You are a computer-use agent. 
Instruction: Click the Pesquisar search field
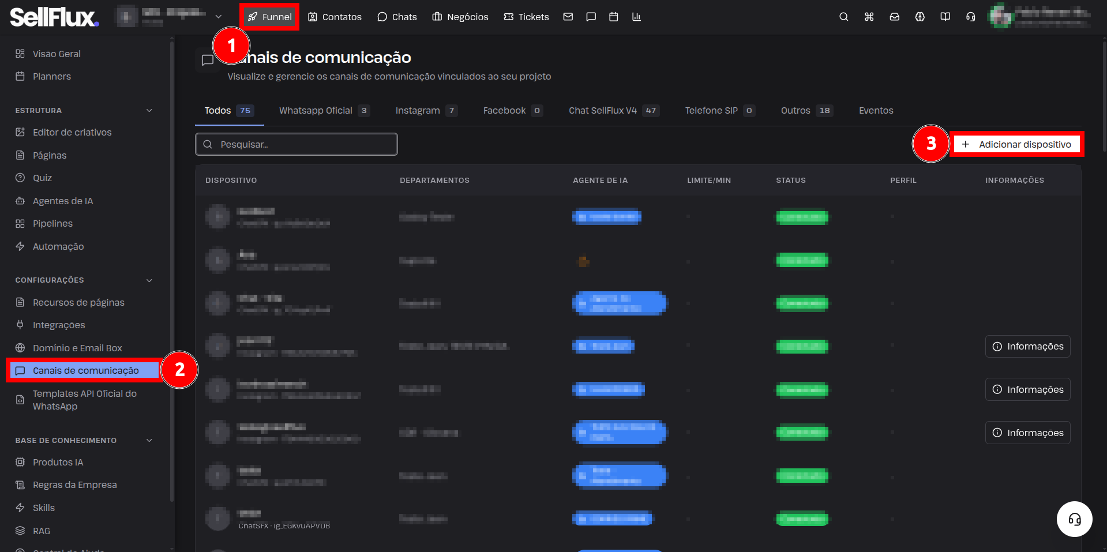pyautogui.click(x=296, y=144)
